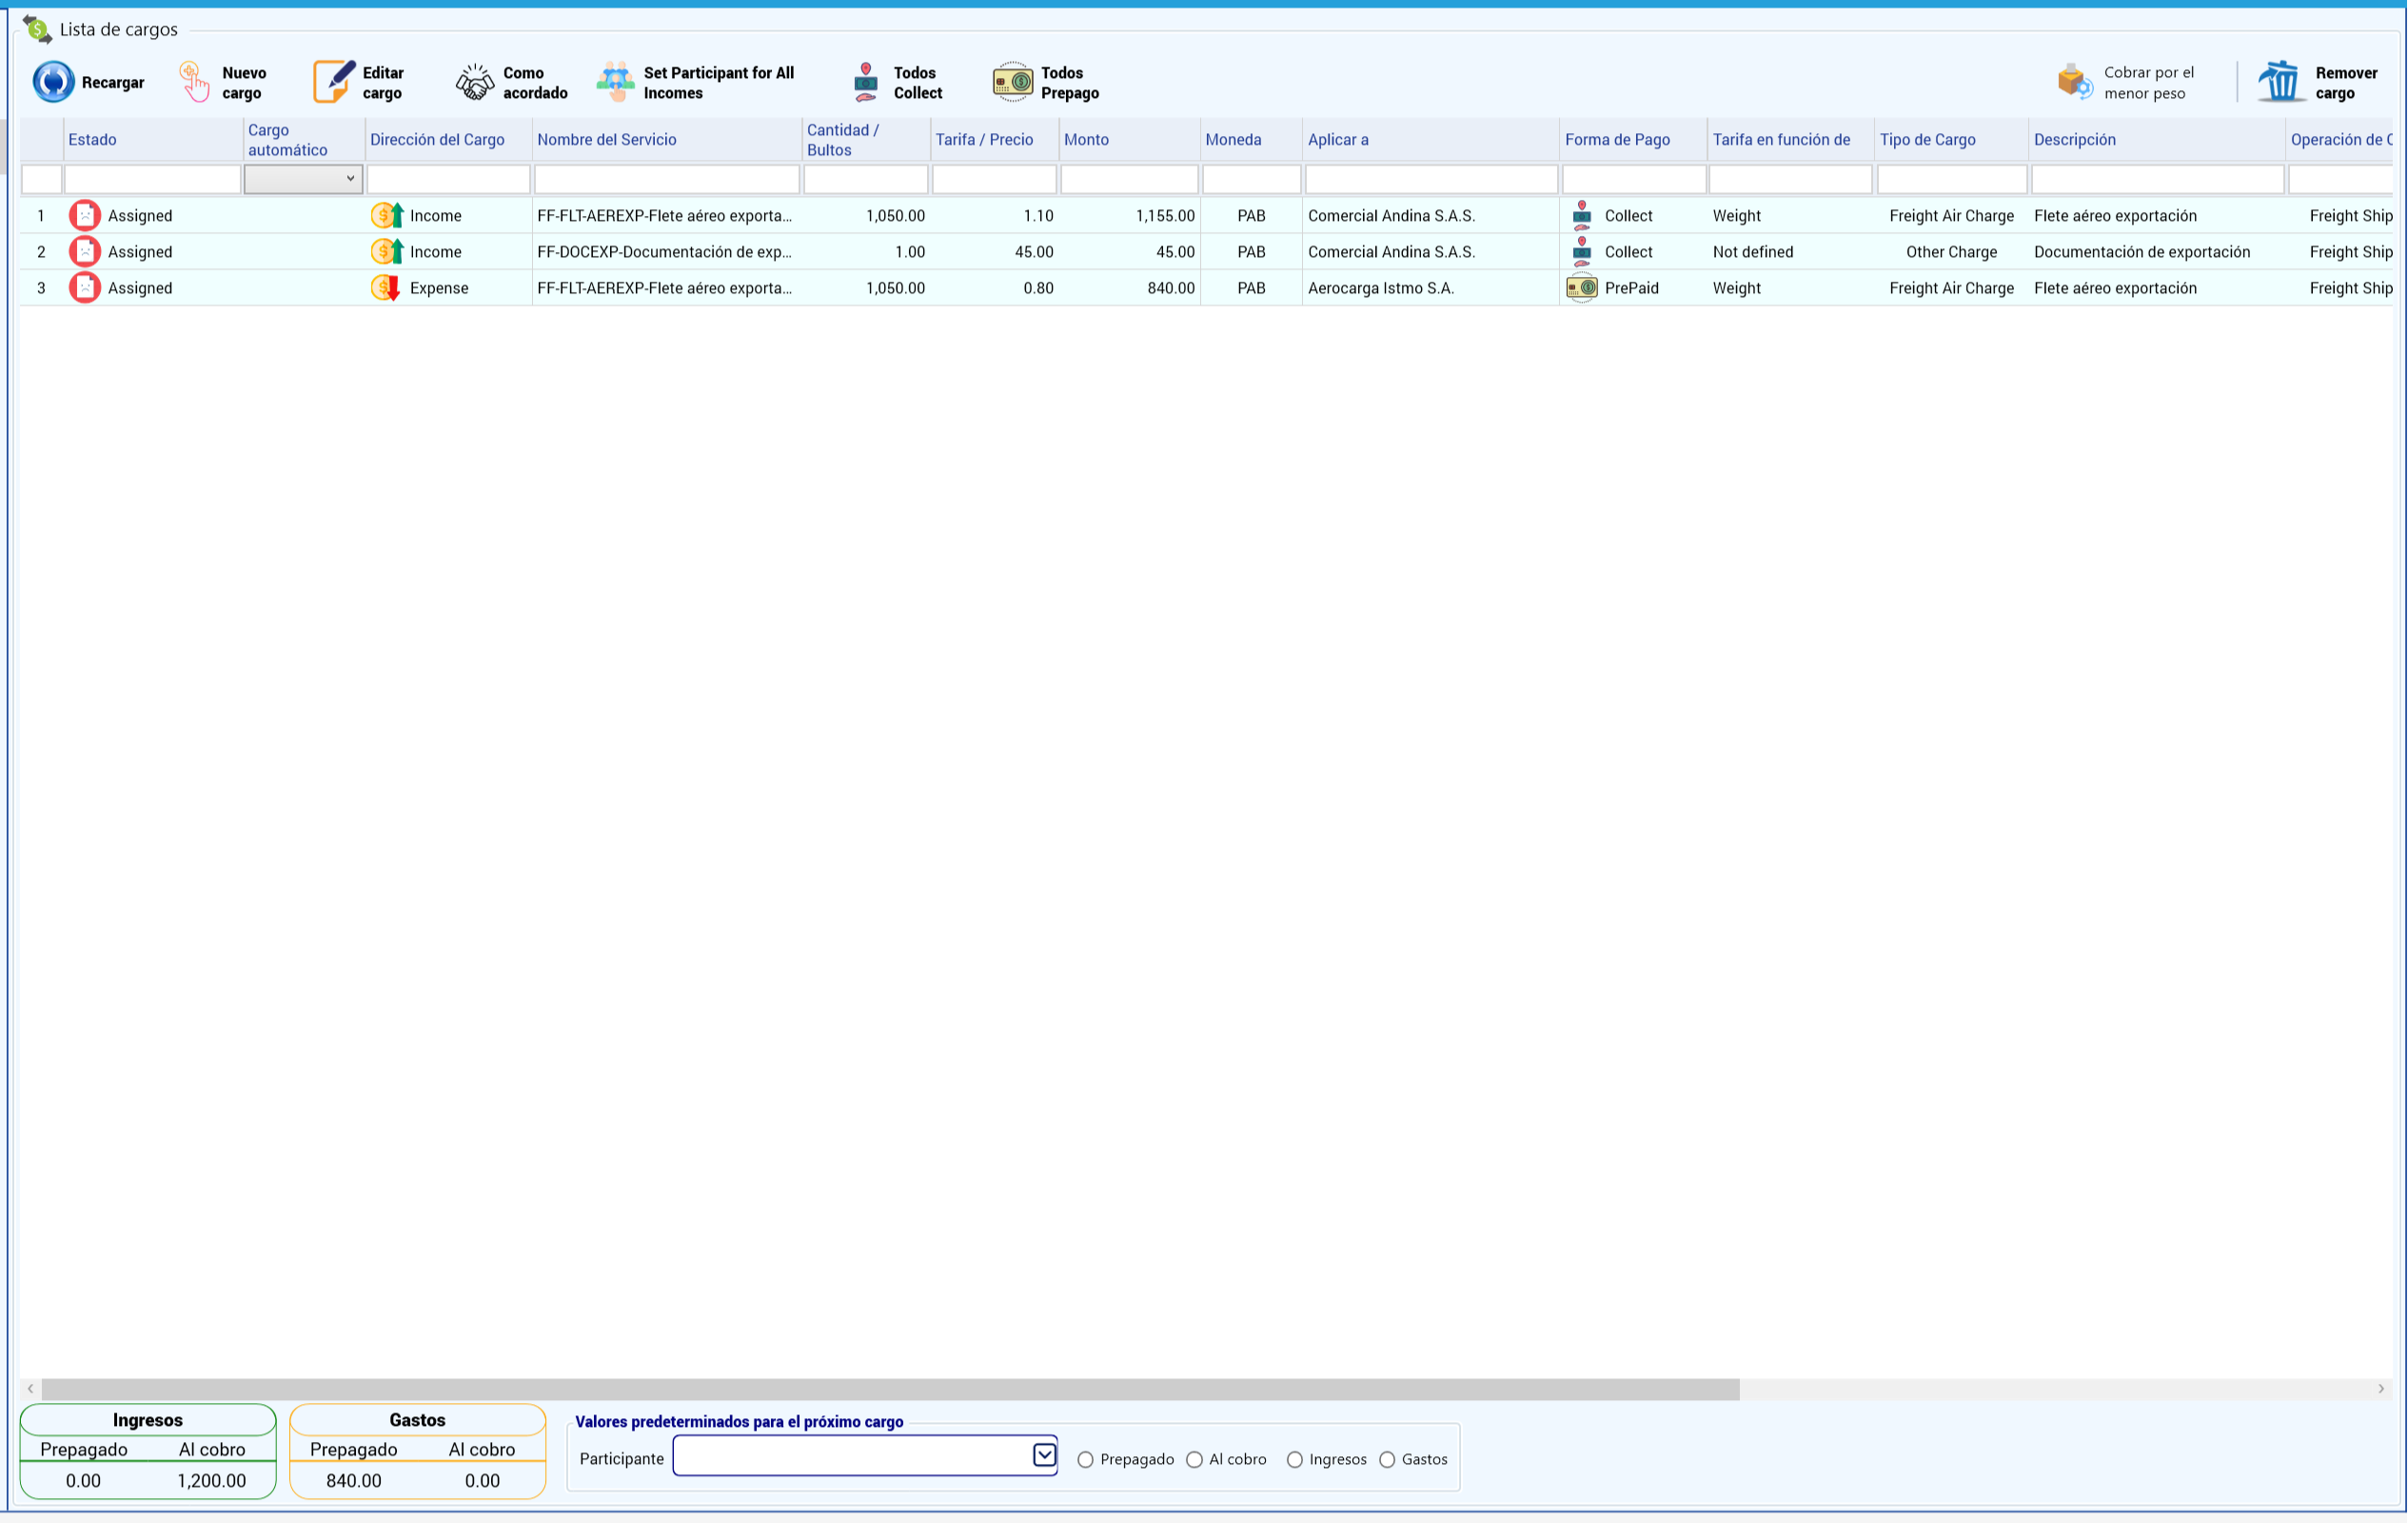Click the Expense arrow icon in row 3
The height and width of the screenshot is (1523, 2408).
386,288
